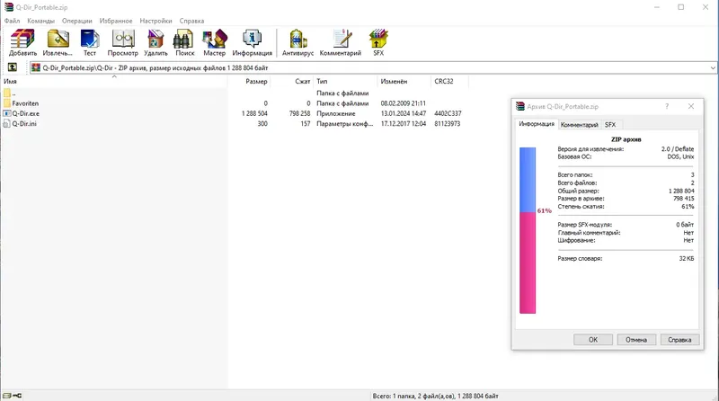
Task: Click the Q-Dir.ini file icon
Action: click(x=7, y=123)
